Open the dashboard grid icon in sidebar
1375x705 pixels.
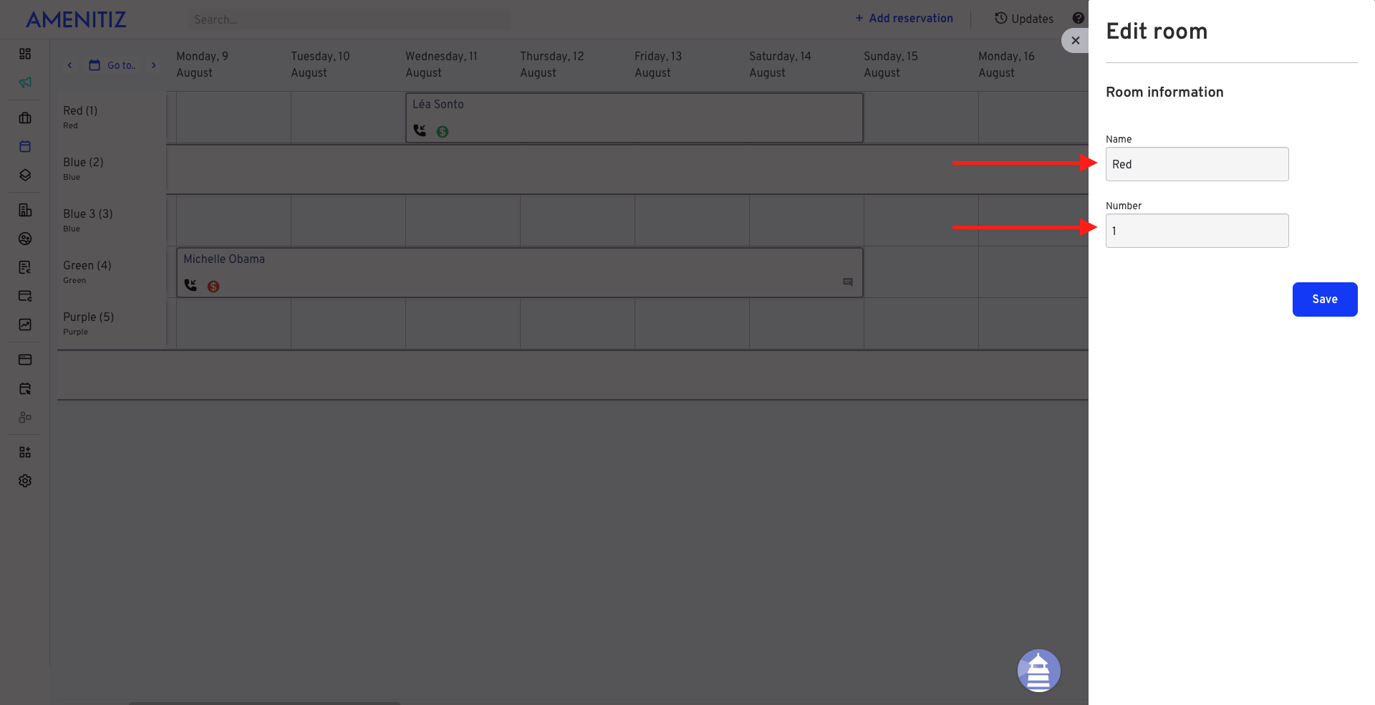25,54
